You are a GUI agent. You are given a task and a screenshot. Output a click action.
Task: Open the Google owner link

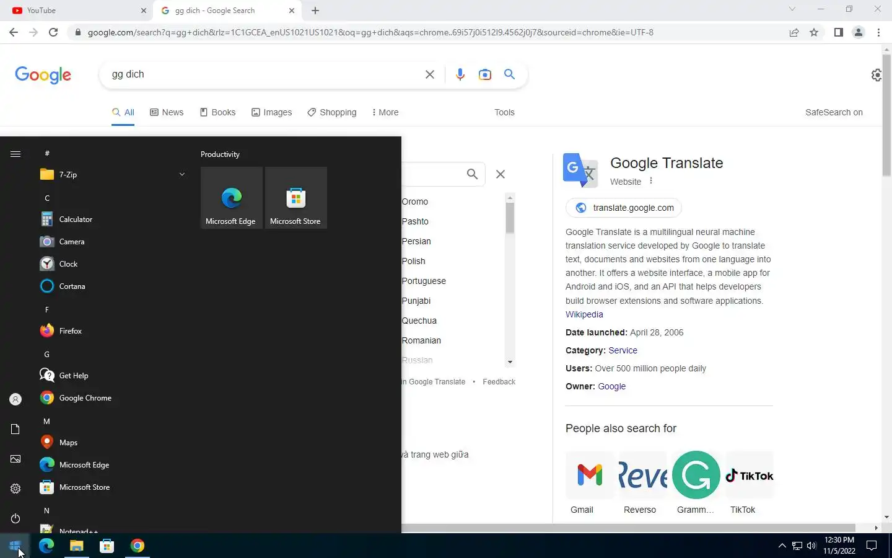(x=611, y=386)
